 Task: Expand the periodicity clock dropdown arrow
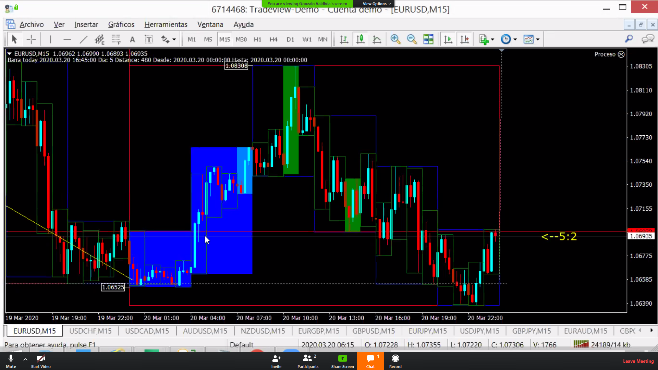coord(515,39)
